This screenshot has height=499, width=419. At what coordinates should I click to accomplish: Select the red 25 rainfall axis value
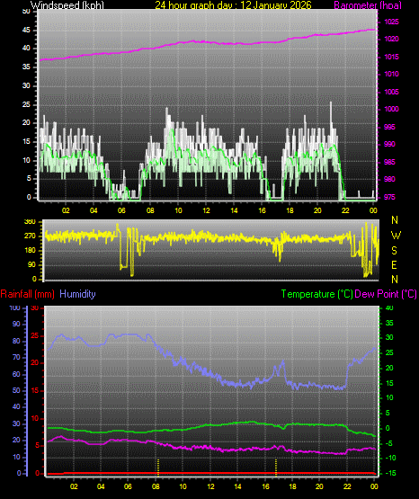click(35, 335)
